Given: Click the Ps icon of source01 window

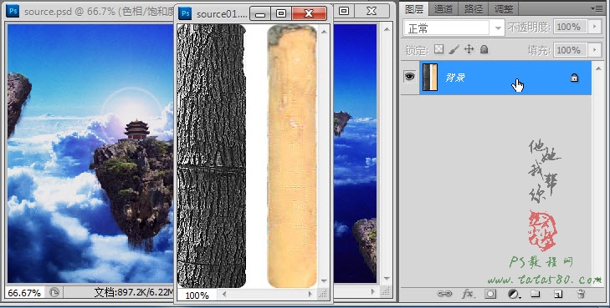Looking at the screenshot, I should click(185, 13).
